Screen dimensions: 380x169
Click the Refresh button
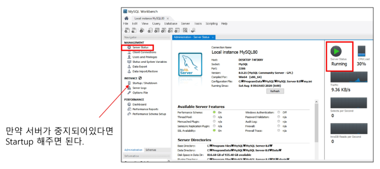(x=275, y=91)
